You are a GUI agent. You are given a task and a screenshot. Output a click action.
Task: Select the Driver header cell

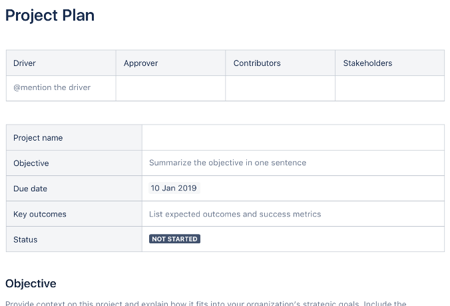[x=61, y=63]
